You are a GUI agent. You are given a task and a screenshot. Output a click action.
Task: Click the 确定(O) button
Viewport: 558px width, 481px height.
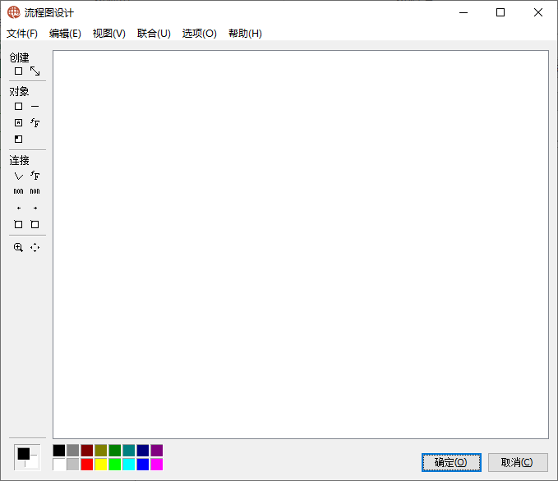[451, 462]
